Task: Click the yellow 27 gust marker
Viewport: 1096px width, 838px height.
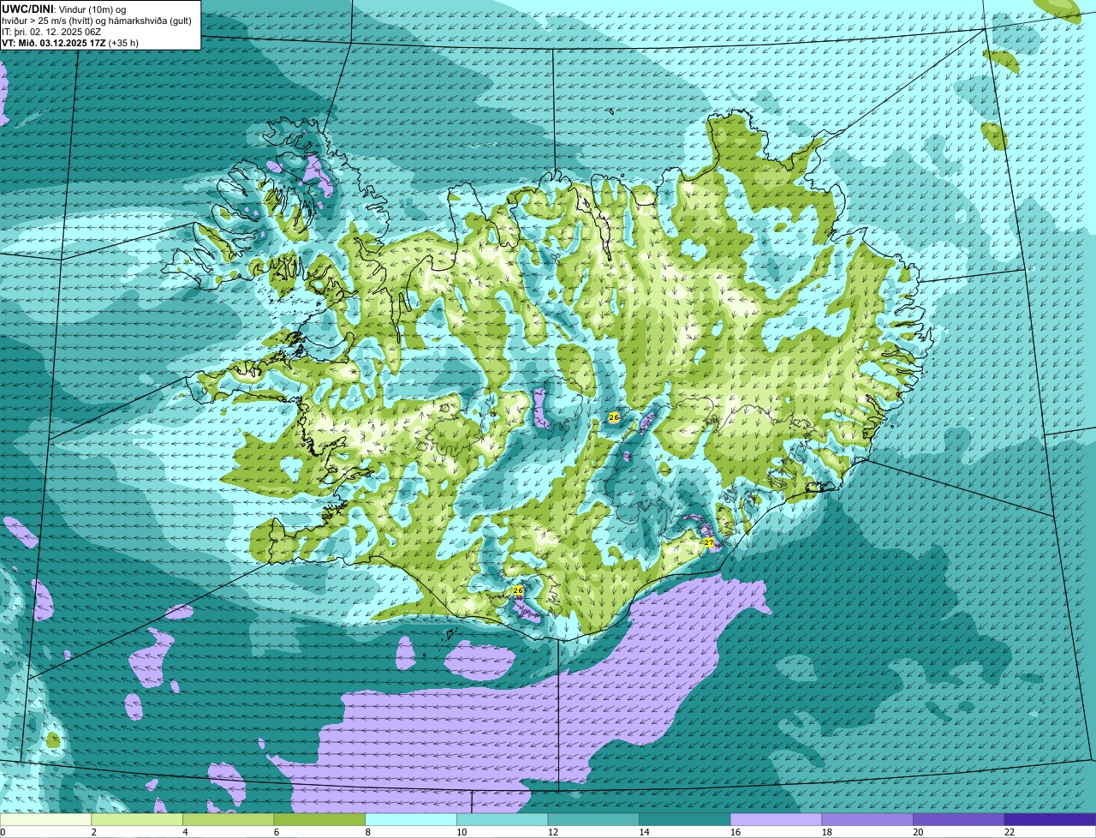Action: coord(708,542)
